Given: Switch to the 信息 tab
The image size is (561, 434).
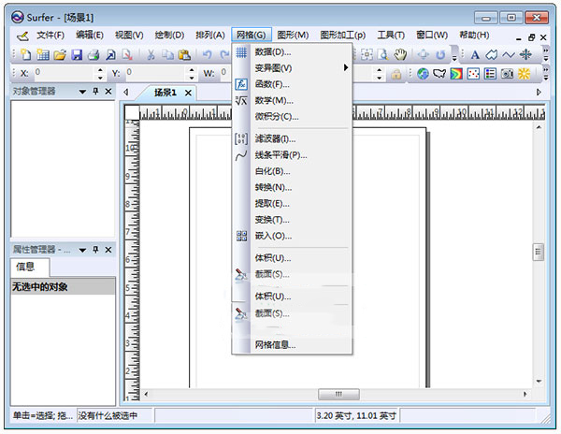Looking at the screenshot, I should coord(25,268).
